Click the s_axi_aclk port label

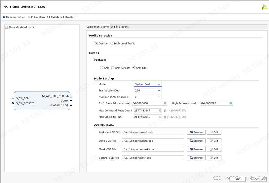coord(22,98)
